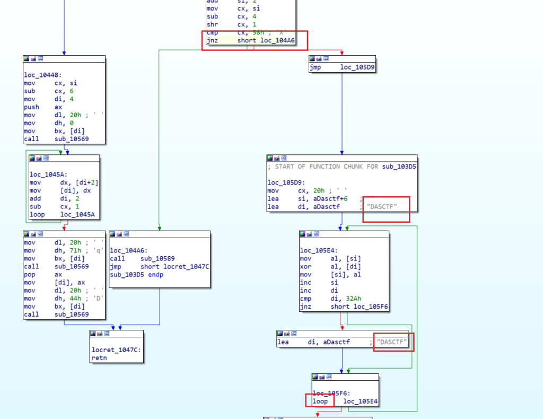Click locret_1047C target in loc_104A6 block
The image size is (543, 419).
(188, 266)
